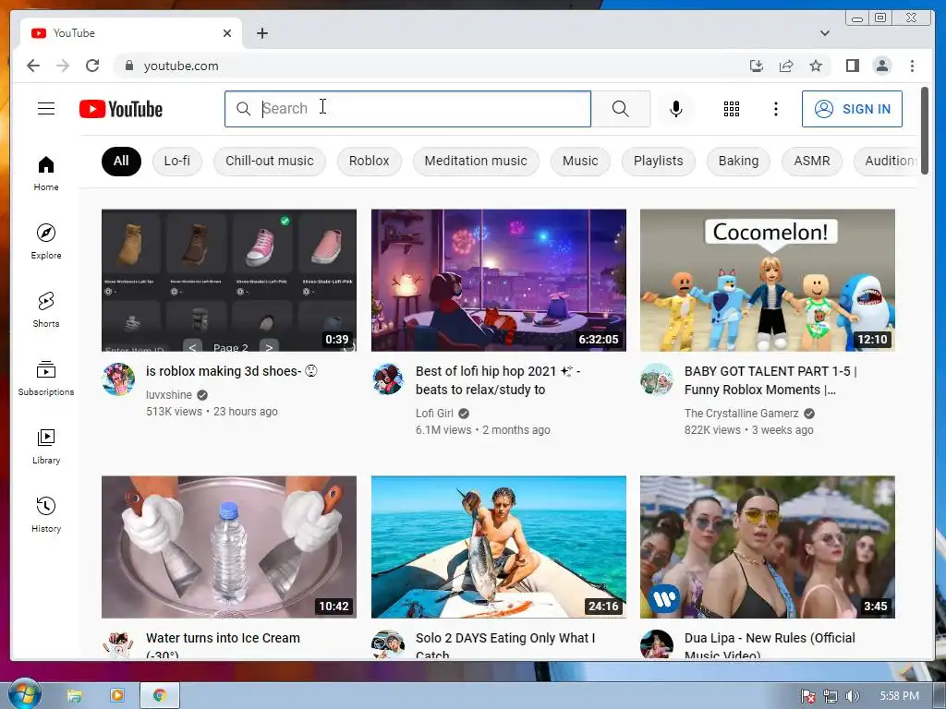Click the 5:58 PM clock

point(899,696)
